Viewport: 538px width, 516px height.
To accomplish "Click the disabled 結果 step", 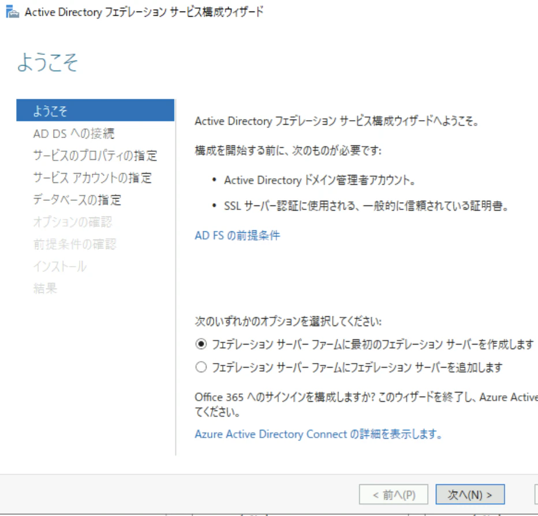I will click(x=45, y=288).
